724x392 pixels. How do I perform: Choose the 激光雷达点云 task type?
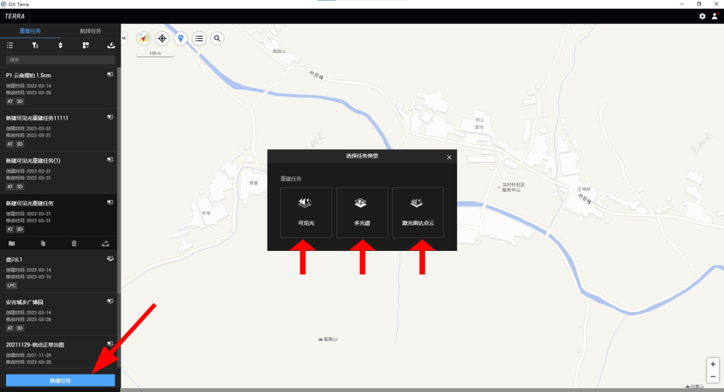click(418, 212)
